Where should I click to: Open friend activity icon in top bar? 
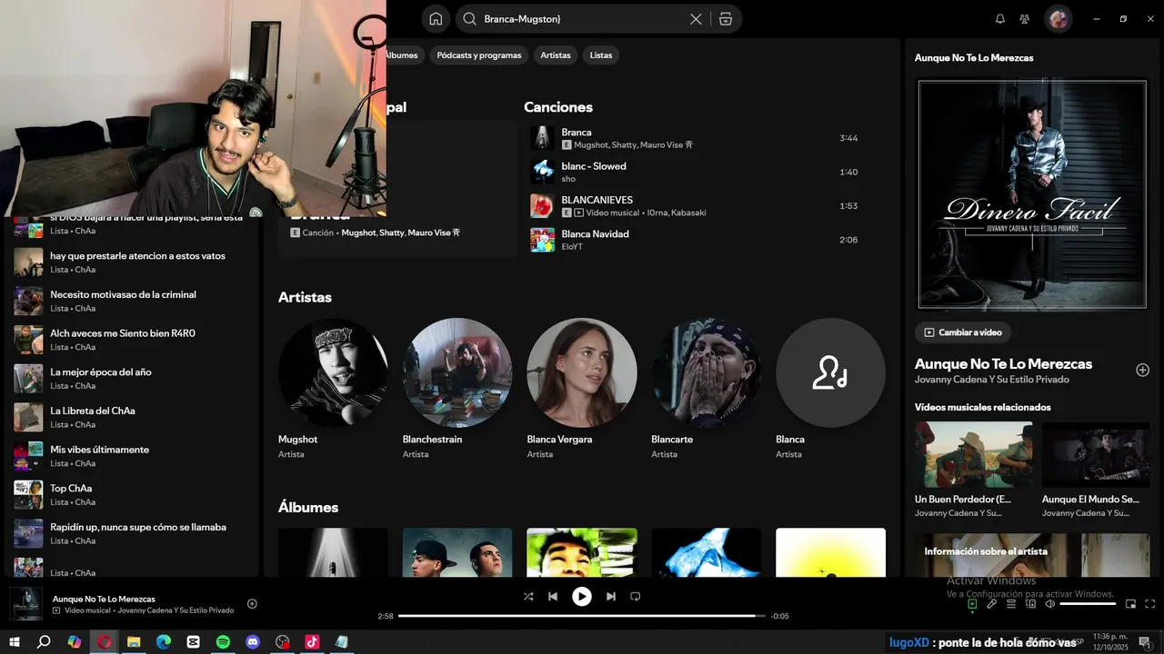pyautogui.click(x=1025, y=19)
